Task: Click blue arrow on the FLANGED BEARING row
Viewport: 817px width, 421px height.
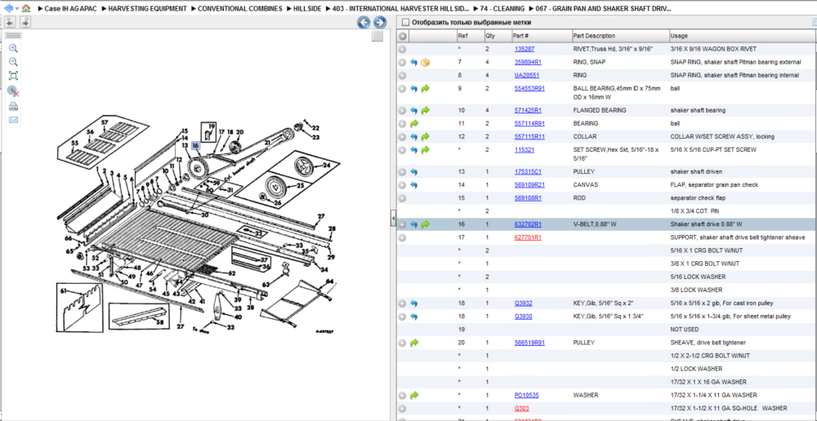Action: (x=413, y=110)
